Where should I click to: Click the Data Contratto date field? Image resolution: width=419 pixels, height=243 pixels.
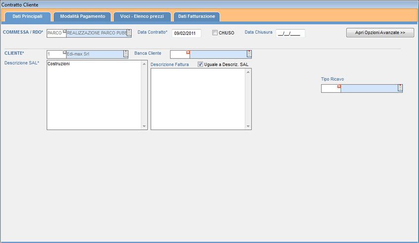coord(186,33)
